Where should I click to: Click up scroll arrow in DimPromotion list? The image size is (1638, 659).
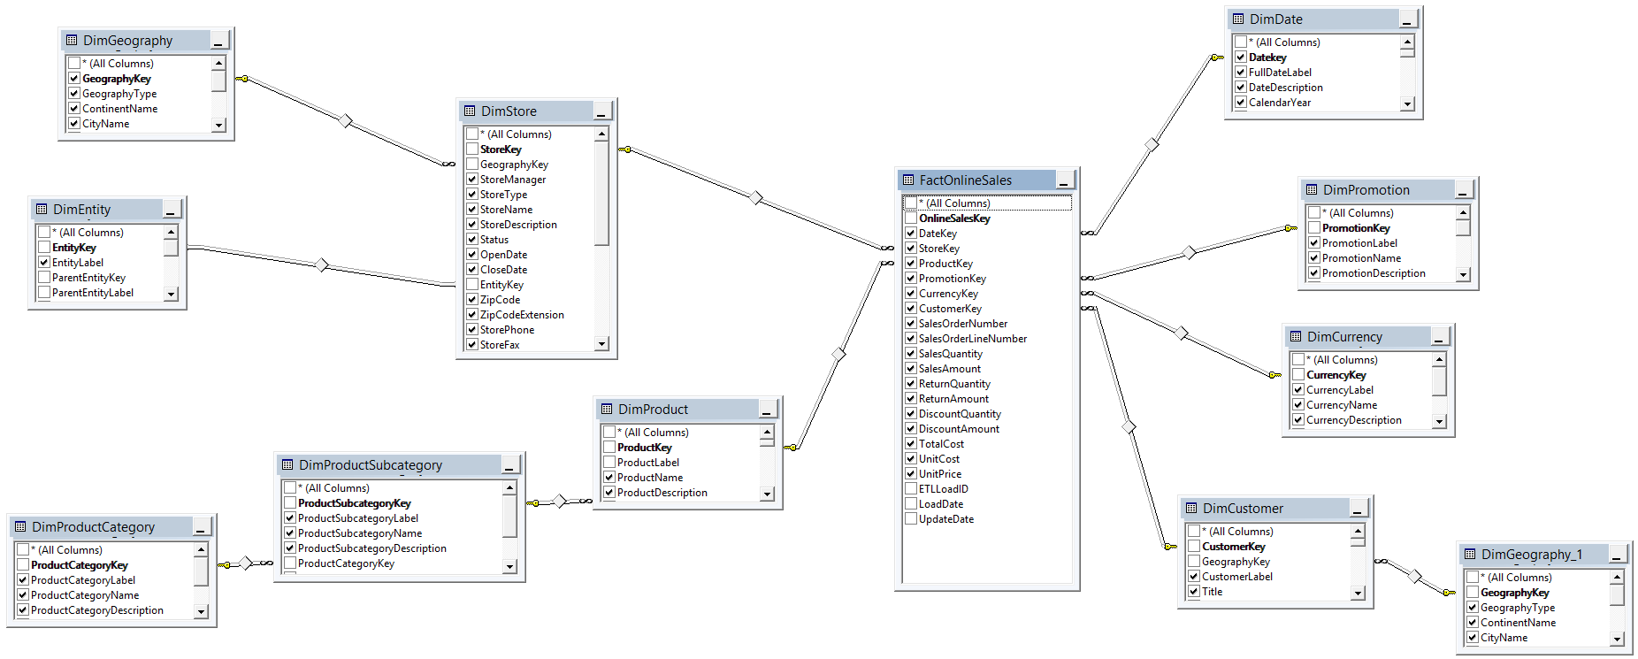coord(1463,212)
